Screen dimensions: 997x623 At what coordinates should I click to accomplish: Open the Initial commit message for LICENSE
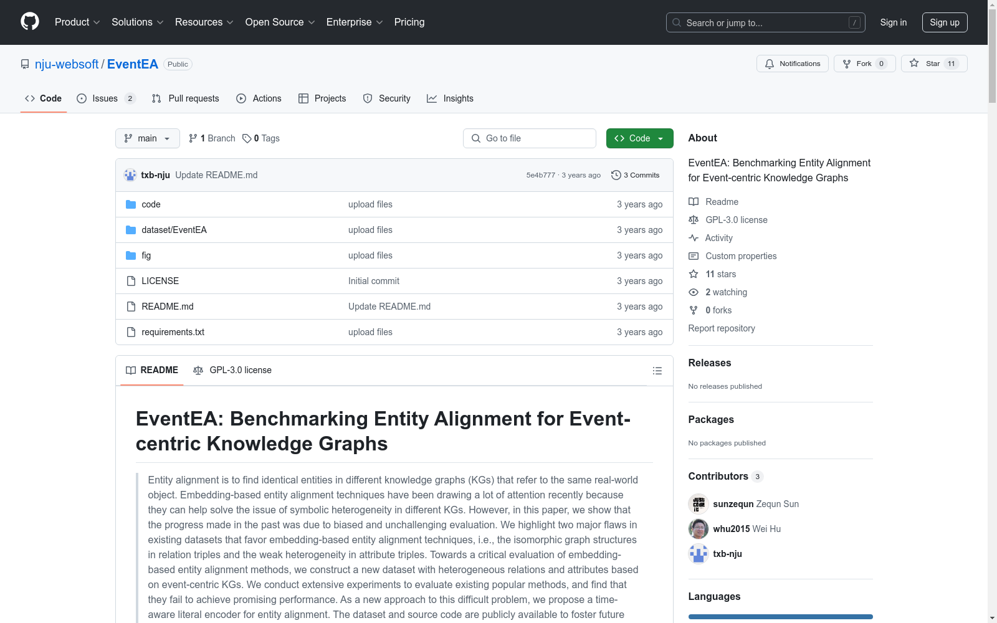coord(374,281)
